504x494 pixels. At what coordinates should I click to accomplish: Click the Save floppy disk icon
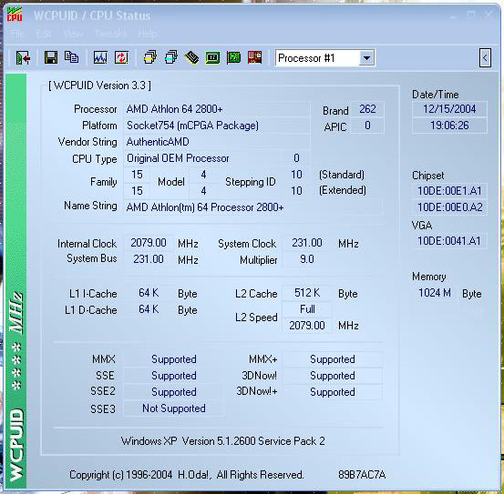click(x=51, y=57)
